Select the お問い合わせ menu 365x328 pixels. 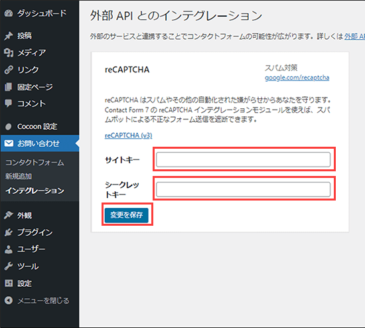(38, 143)
